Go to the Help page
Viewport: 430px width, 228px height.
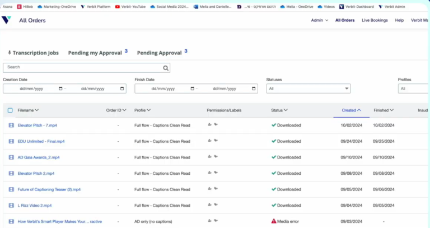point(399,20)
